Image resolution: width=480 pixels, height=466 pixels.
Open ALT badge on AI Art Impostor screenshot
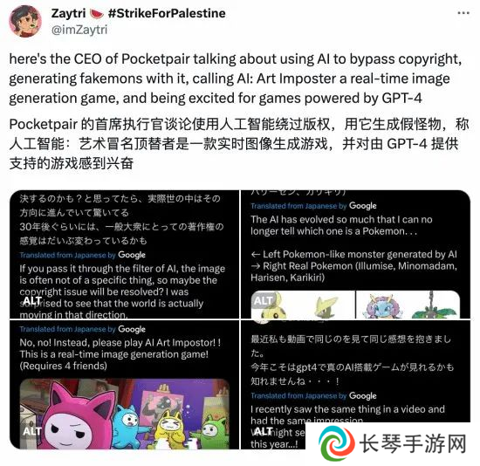[32, 431]
